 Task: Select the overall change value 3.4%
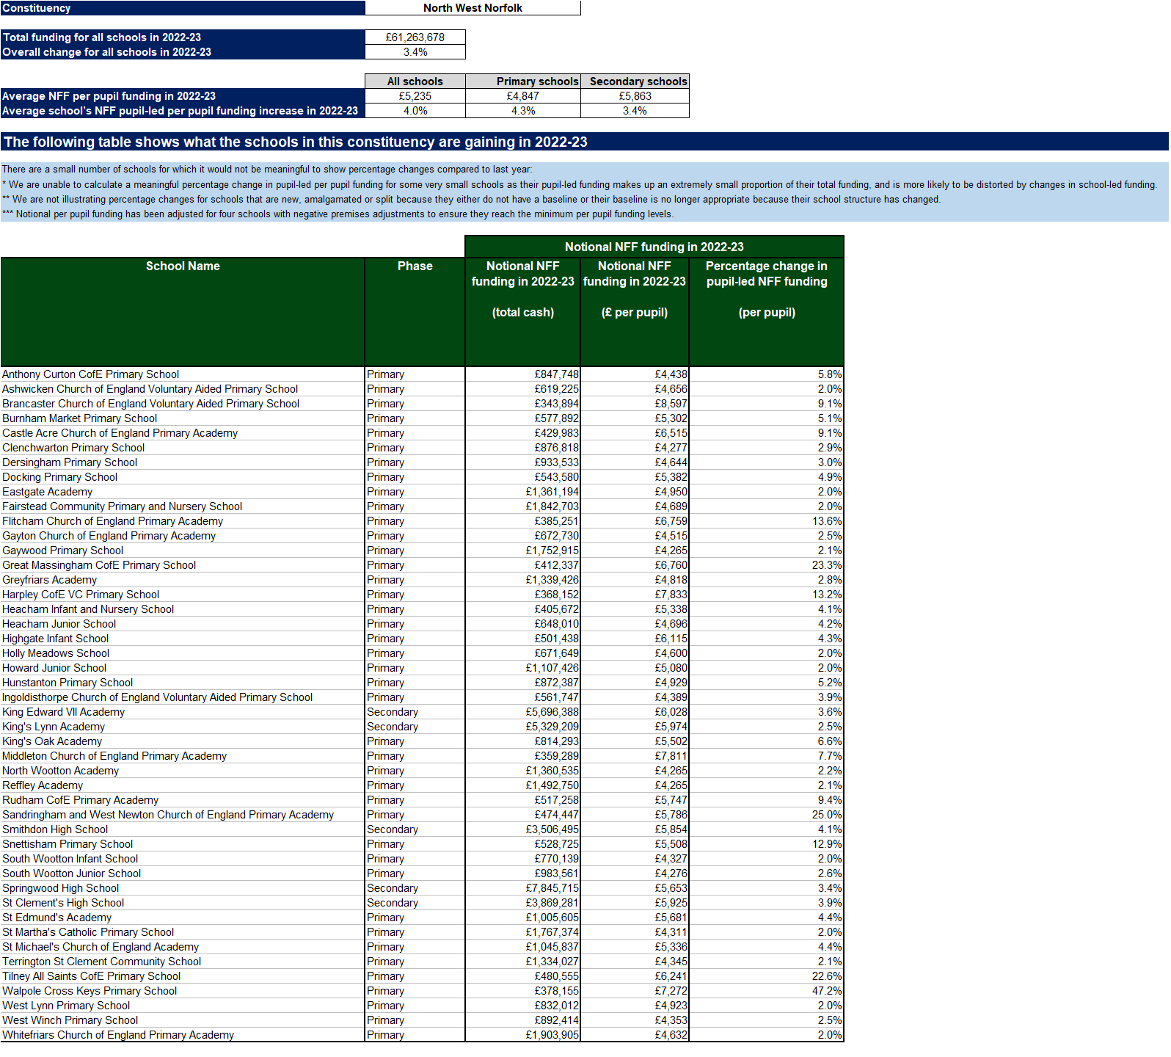click(415, 52)
